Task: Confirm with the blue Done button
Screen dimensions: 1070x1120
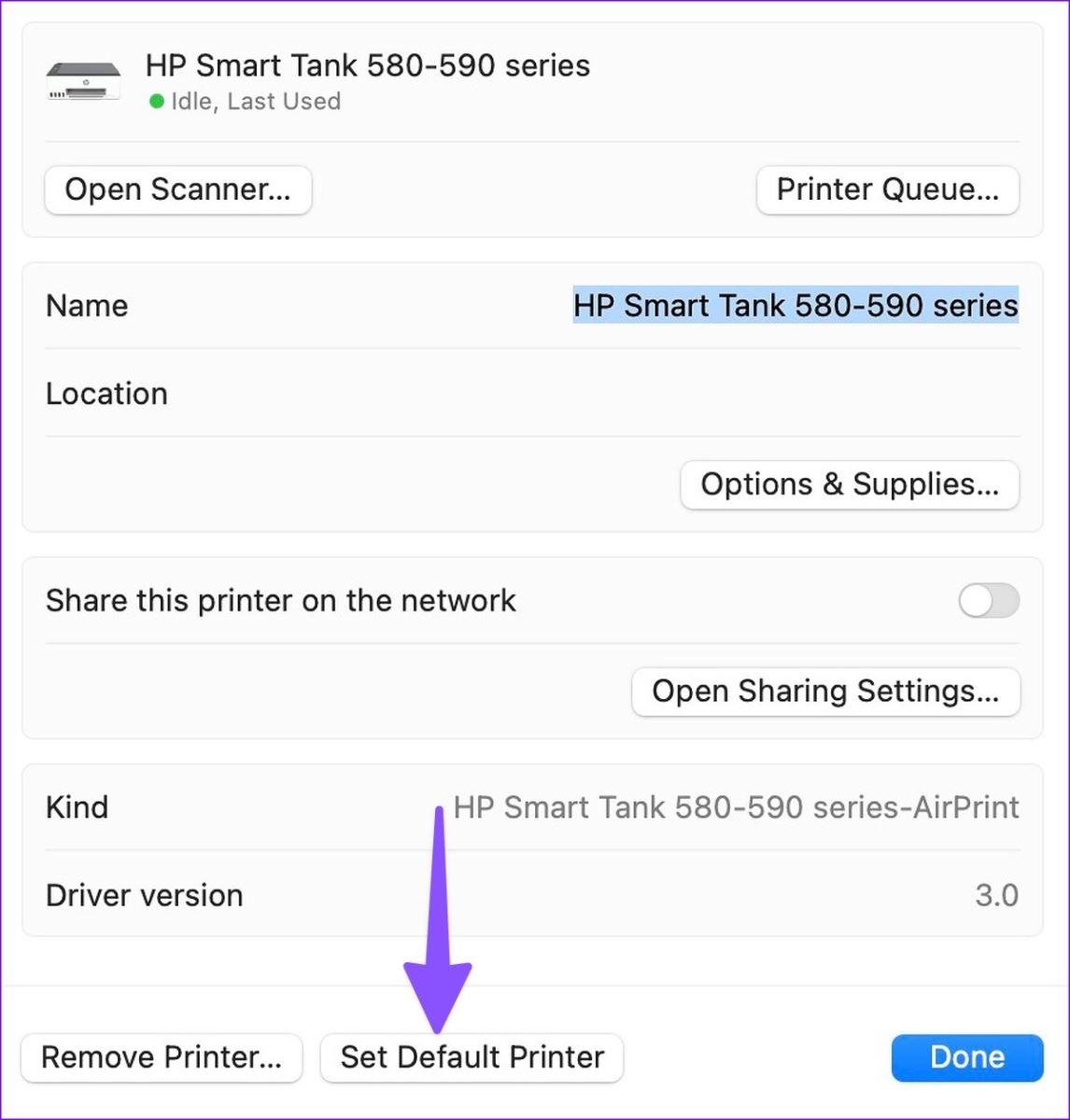Action: coord(966,1057)
